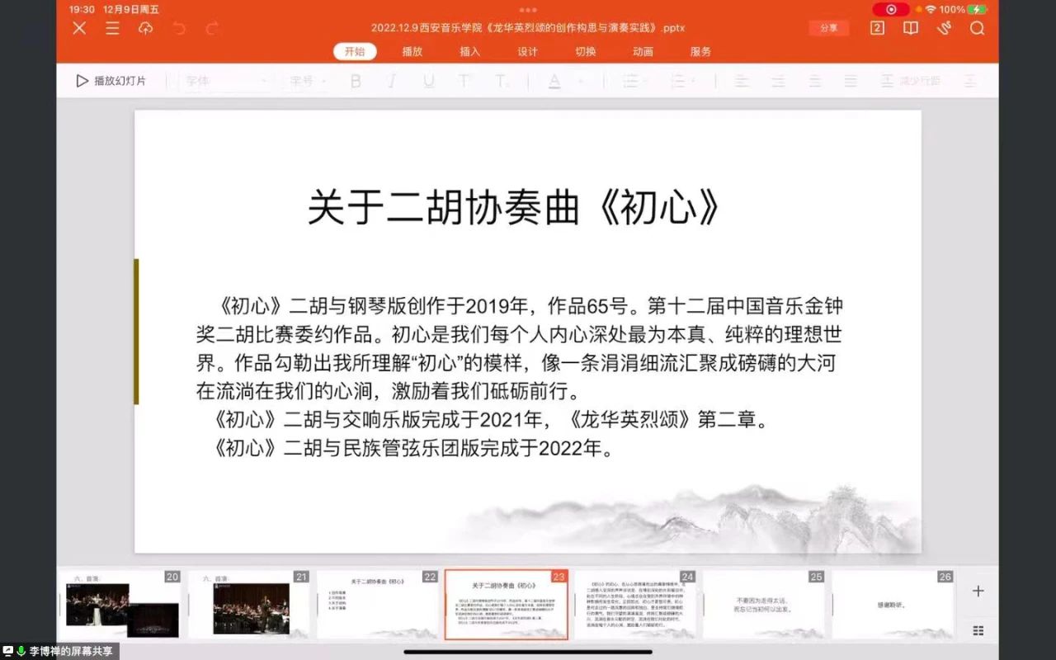Open the reading mode book icon

tap(911, 28)
